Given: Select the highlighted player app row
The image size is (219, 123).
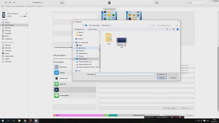Looking at the screenshot, I should tap(75, 90).
